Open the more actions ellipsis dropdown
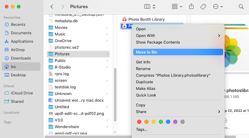The image size is (249, 138). [218, 7]
